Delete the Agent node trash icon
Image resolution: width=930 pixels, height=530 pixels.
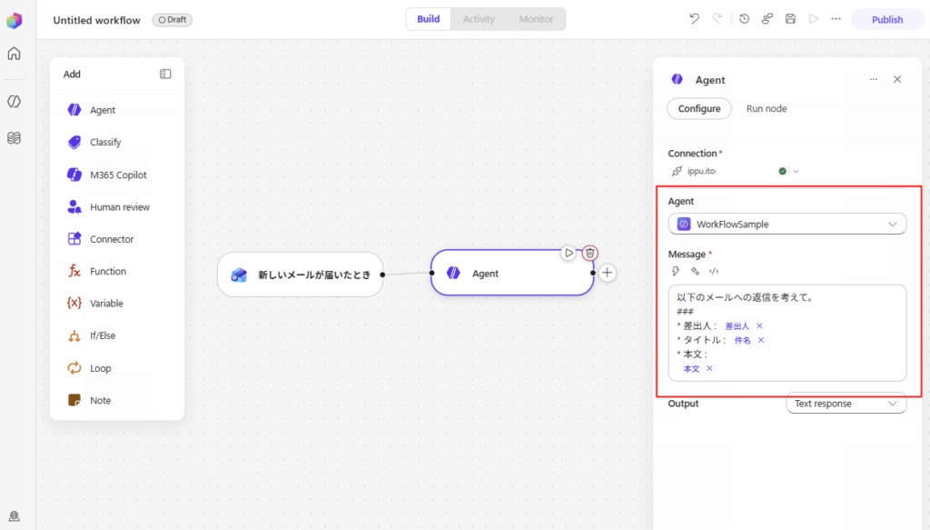coord(589,253)
